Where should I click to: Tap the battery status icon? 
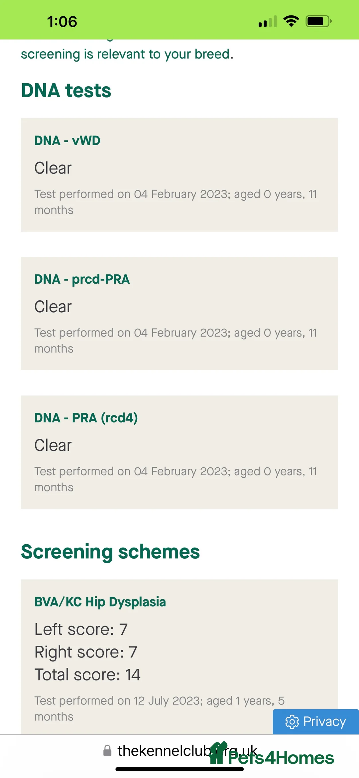318,21
